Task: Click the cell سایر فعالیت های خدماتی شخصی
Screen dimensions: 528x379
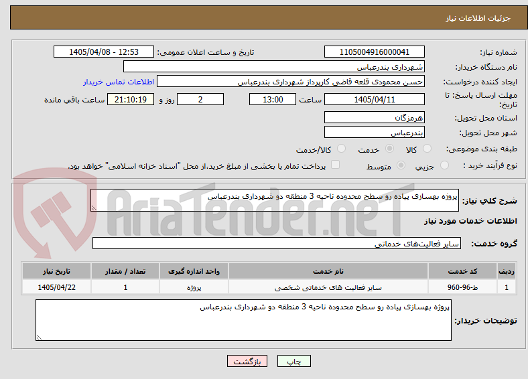Action: (x=328, y=287)
